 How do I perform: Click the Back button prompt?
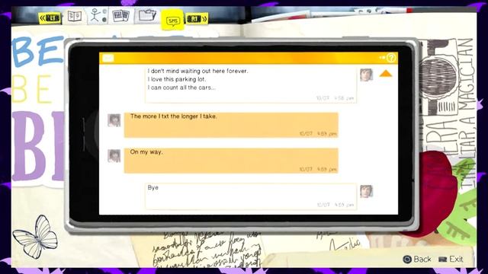click(x=417, y=259)
